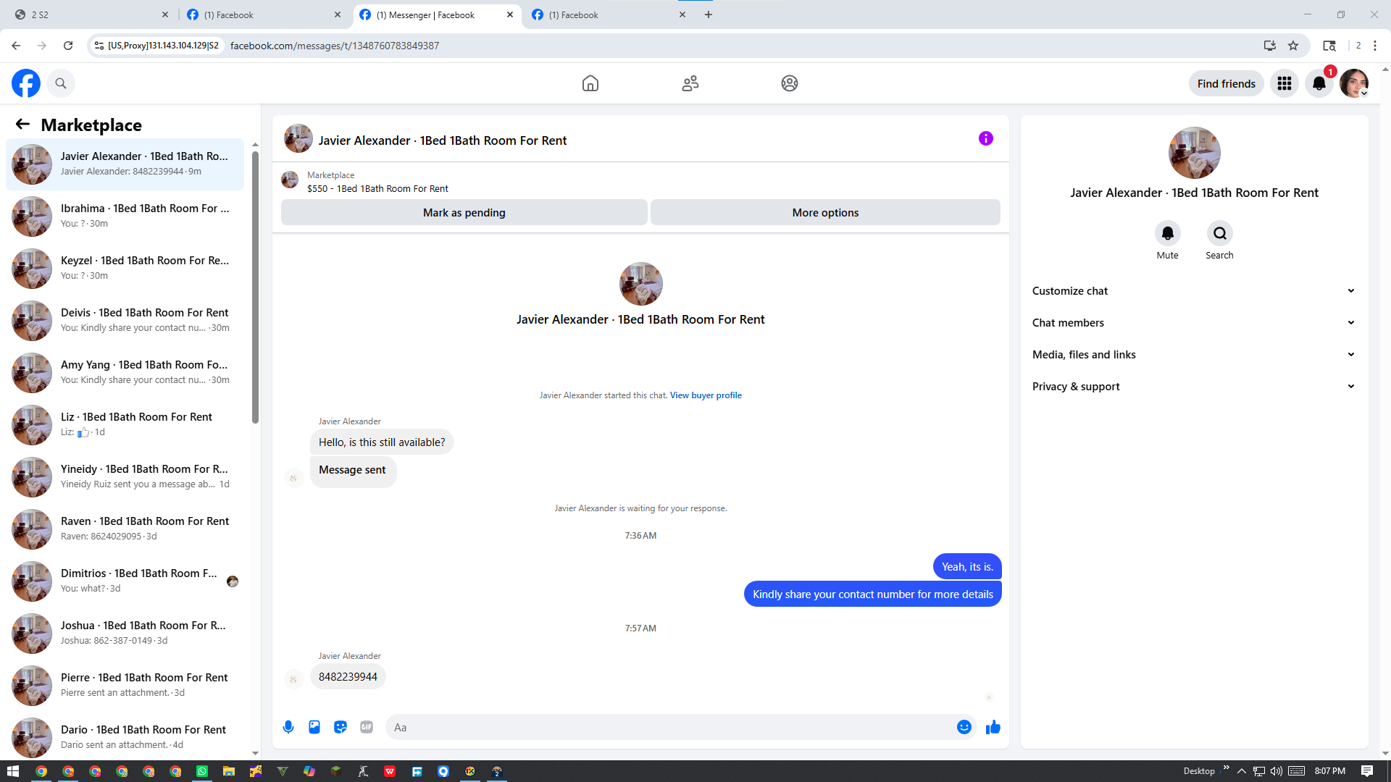Open the emoji picker in the message box
Viewport: 1391px width, 782px height.
(x=964, y=727)
